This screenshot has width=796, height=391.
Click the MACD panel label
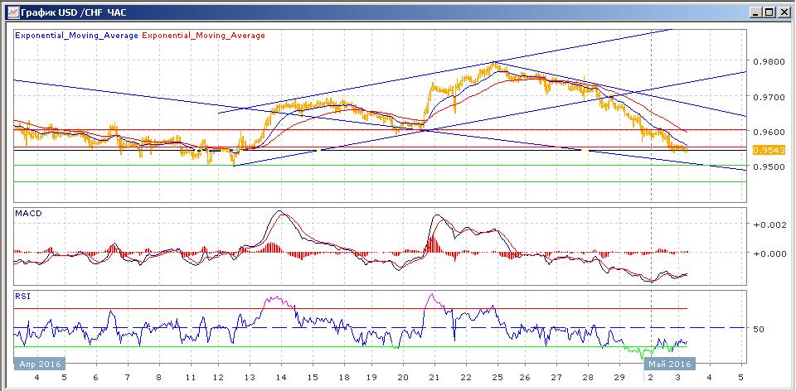(28, 214)
